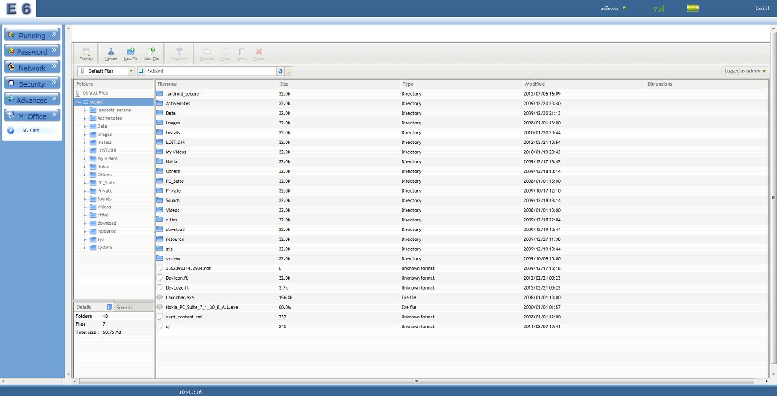Click the Details info icon

click(x=109, y=307)
